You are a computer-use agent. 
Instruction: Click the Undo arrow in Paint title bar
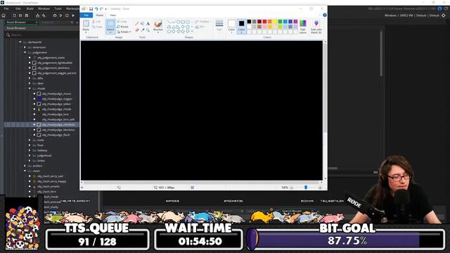pyautogui.click(x=96, y=9)
